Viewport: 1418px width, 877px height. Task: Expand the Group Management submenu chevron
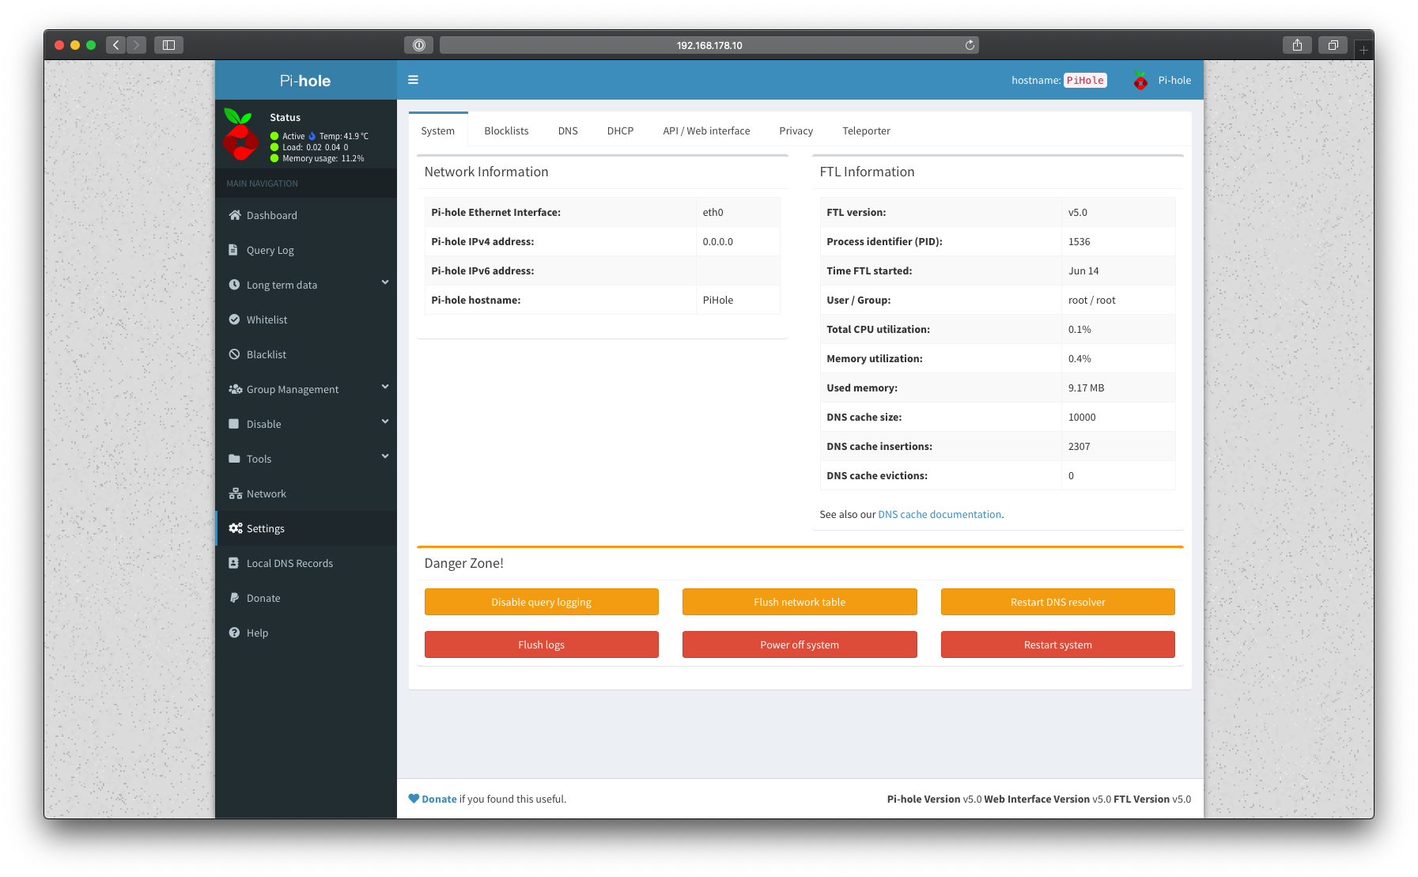tap(385, 387)
